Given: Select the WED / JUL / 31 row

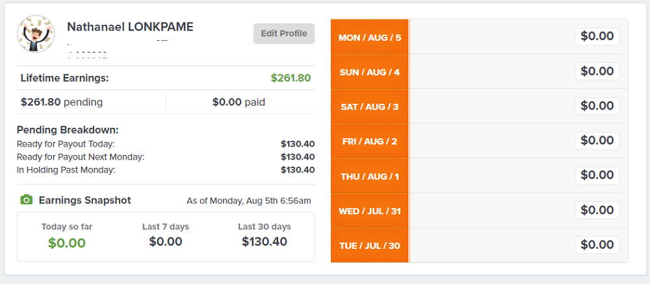Looking at the screenshot, I should pyautogui.click(x=479, y=211).
